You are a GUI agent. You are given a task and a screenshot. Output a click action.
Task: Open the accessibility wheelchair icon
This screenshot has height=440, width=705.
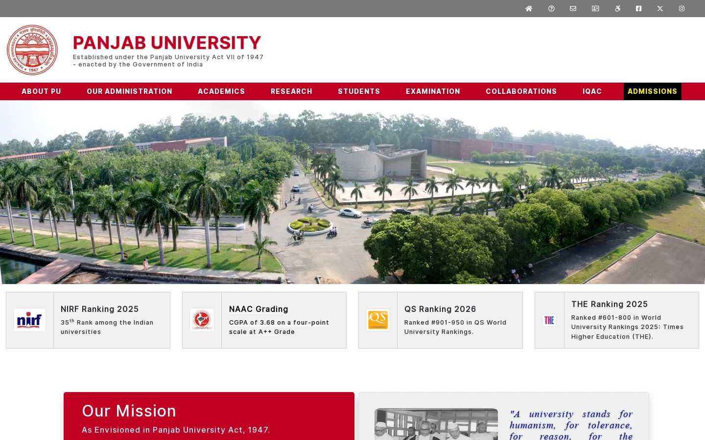pos(617,8)
